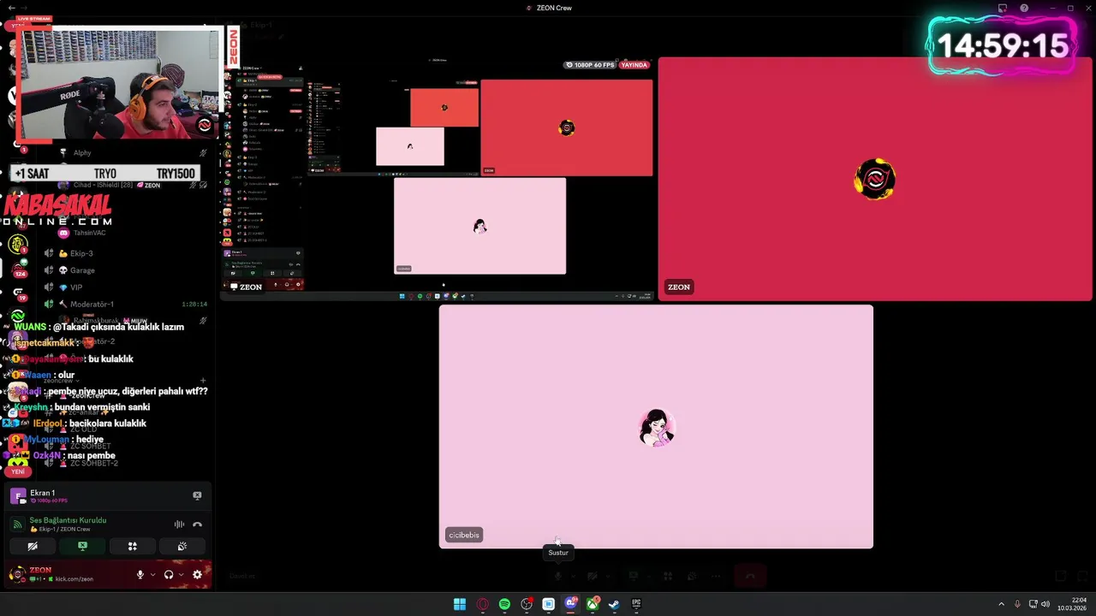Toggle camera in bottom call bar

click(592, 576)
